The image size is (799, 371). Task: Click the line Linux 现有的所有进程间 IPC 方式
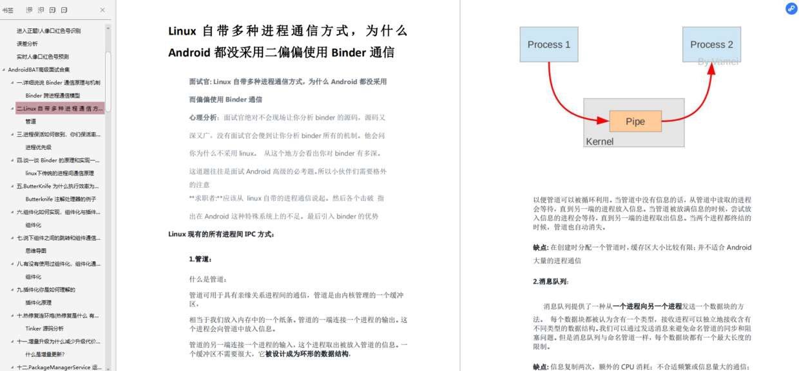[222, 234]
